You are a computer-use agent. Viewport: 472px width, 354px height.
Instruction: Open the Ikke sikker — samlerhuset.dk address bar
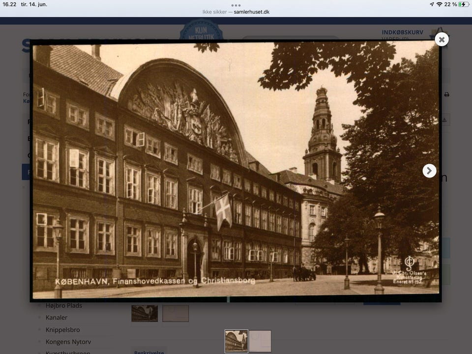[x=236, y=12]
